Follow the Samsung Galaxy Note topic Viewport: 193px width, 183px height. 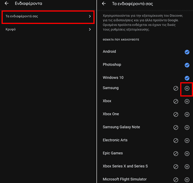tap(187, 127)
